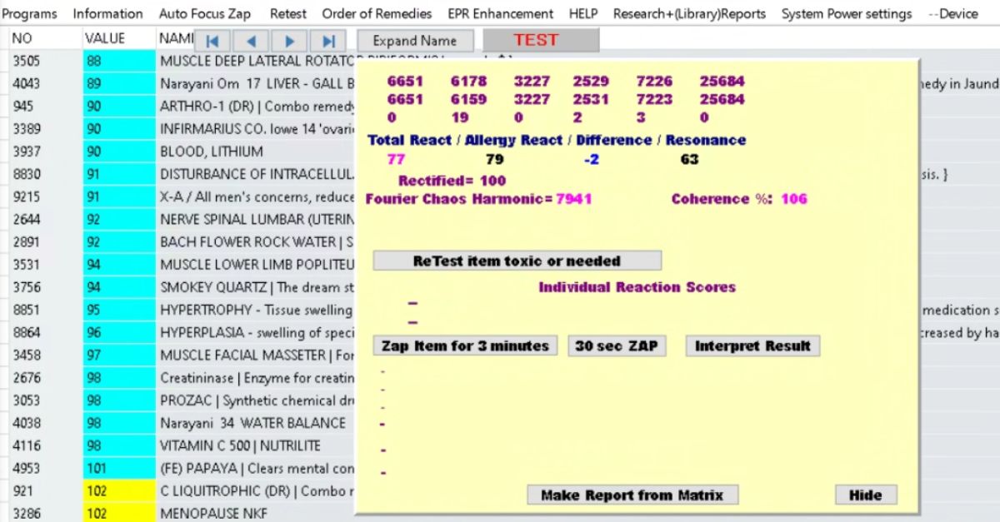
Task: Click the Expand Name button
Action: (415, 41)
